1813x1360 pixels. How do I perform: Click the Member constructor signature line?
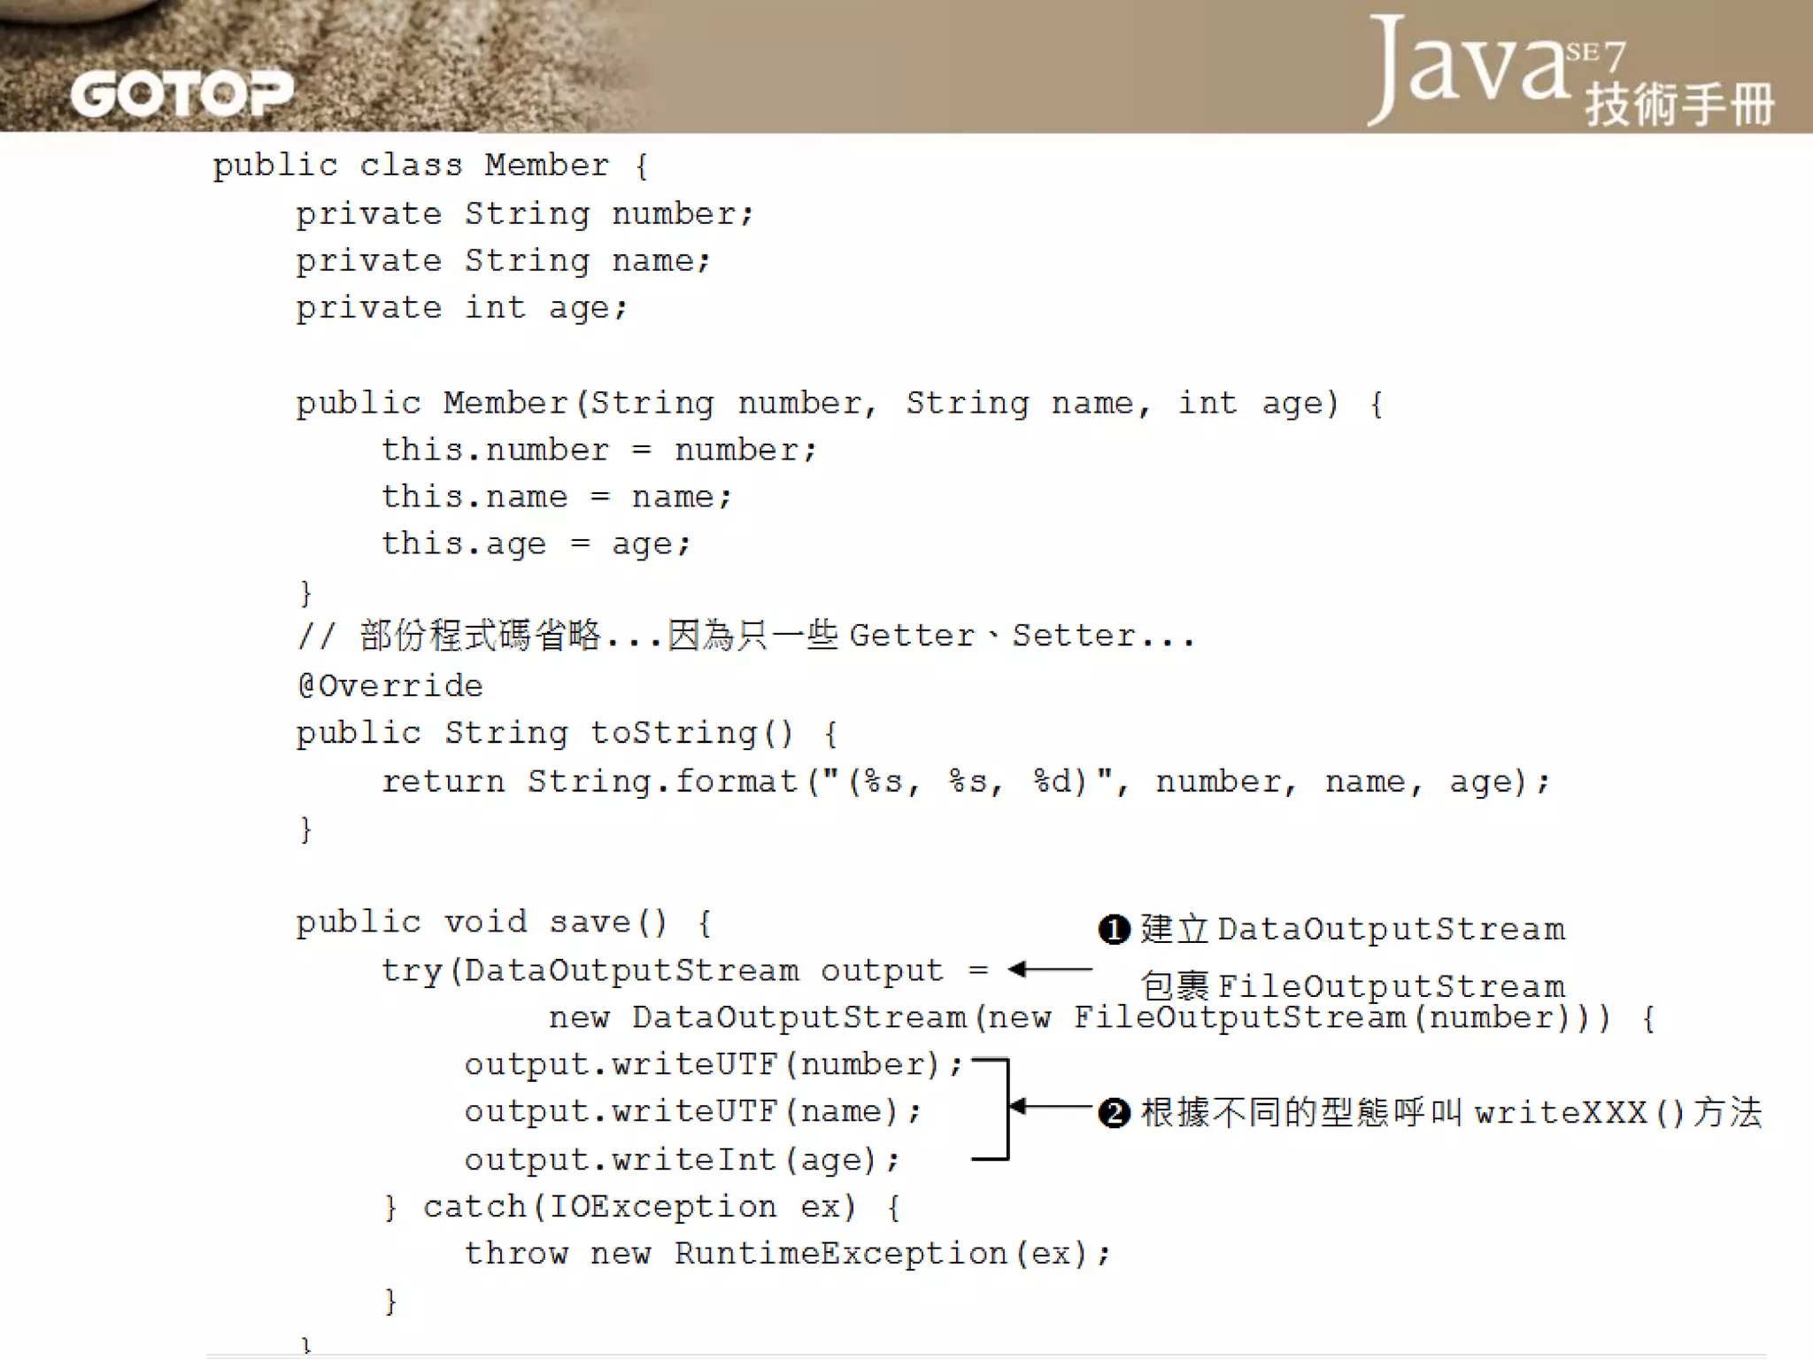[x=838, y=404]
